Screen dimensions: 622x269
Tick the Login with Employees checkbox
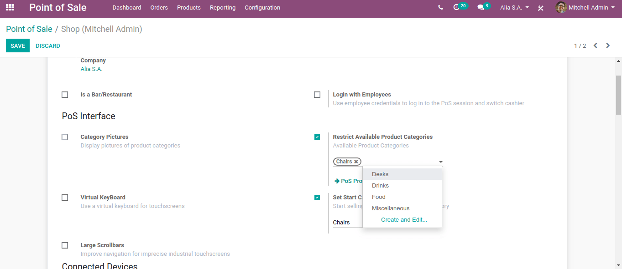point(317,95)
